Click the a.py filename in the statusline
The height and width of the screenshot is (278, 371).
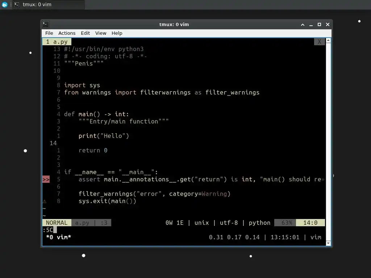82,223
